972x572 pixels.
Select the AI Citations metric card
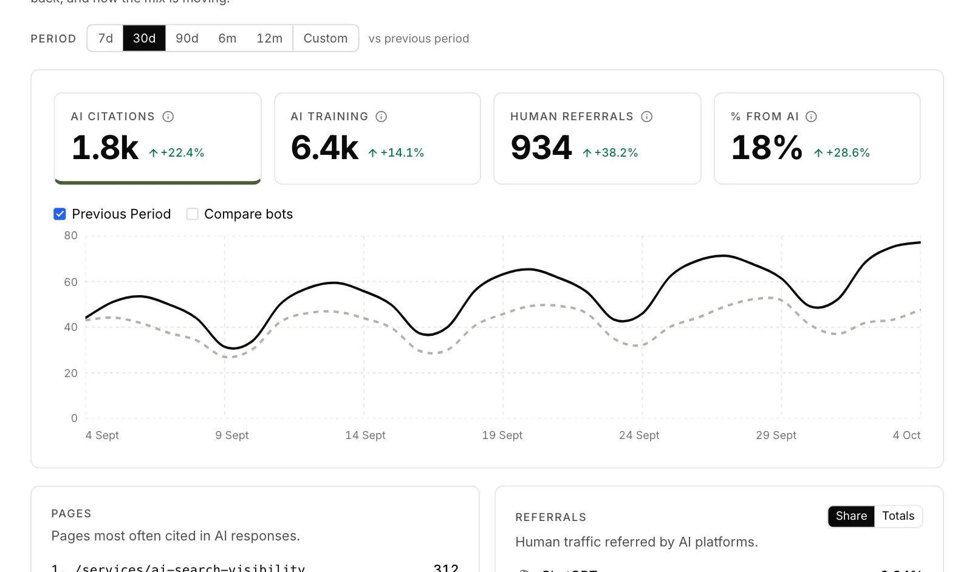click(x=158, y=138)
